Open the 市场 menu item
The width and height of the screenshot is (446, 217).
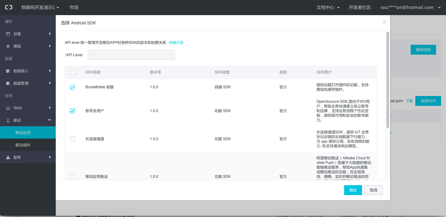(74, 7)
